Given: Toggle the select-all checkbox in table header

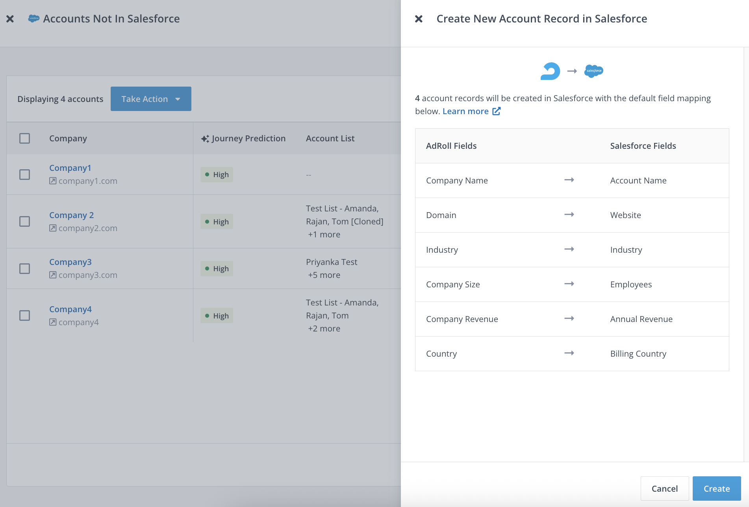Looking at the screenshot, I should coord(25,139).
